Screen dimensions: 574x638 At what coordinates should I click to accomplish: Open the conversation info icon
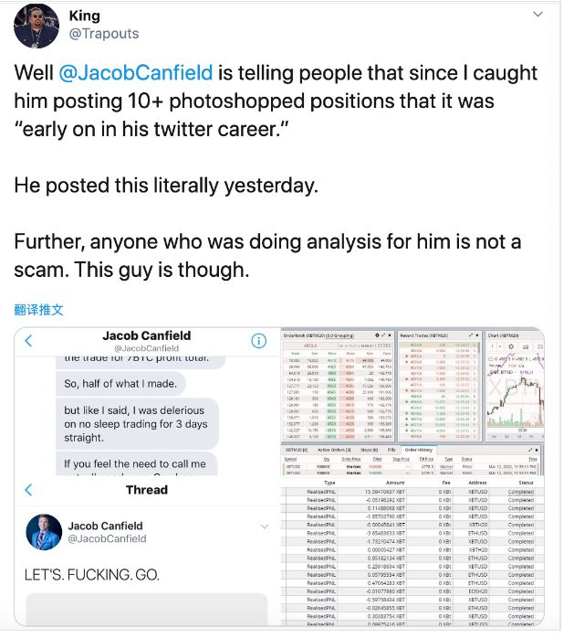click(258, 341)
